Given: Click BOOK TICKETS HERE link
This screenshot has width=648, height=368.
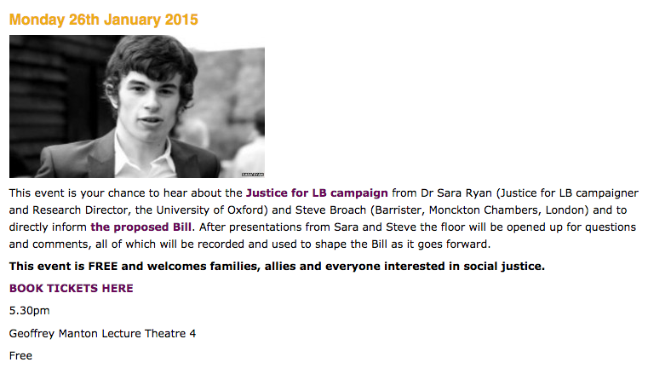Looking at the screenshot, I should coord(71,288).
